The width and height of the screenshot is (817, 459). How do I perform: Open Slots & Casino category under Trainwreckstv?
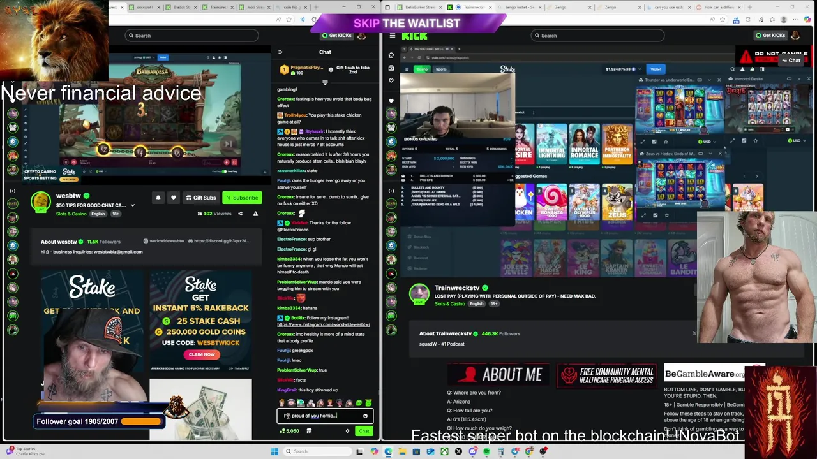tap(449, 304)
